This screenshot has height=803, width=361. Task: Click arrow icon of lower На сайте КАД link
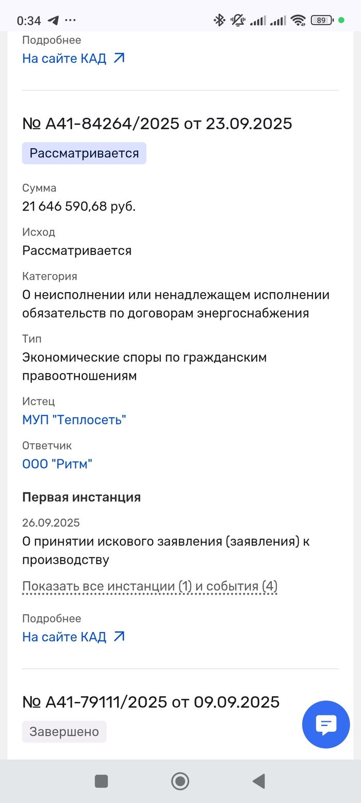(x=119, y=637)
